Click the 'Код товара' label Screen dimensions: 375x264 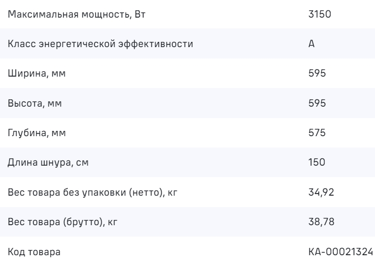(34, 253)
